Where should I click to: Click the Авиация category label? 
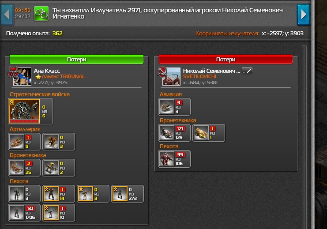click(x=171, y=94)
